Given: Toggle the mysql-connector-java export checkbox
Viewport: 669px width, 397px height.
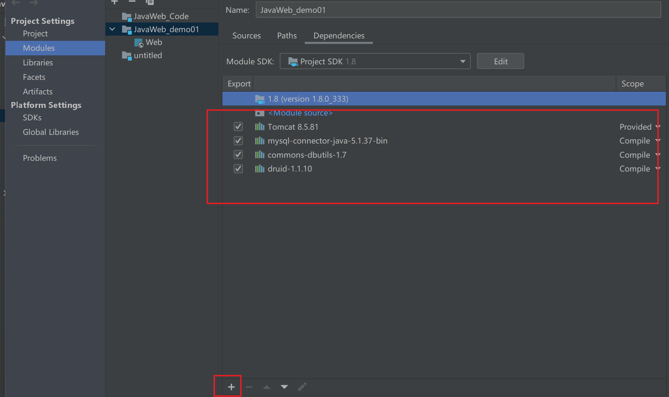Looking at the screenshot, I should [238, 141].
